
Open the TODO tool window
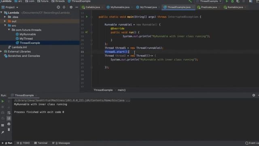(x=23, y=143)
